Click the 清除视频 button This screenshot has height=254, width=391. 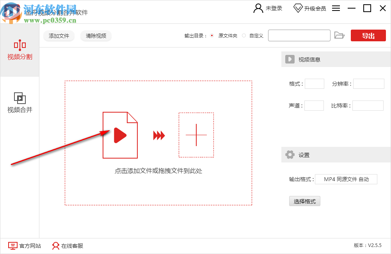click(96, 35)
